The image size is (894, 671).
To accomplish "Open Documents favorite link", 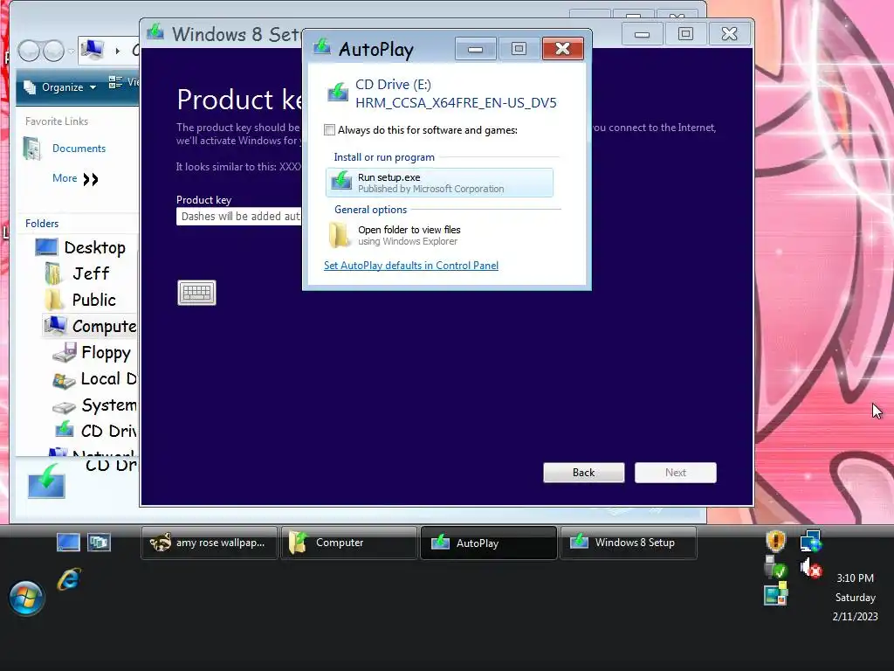I will 79,149.
